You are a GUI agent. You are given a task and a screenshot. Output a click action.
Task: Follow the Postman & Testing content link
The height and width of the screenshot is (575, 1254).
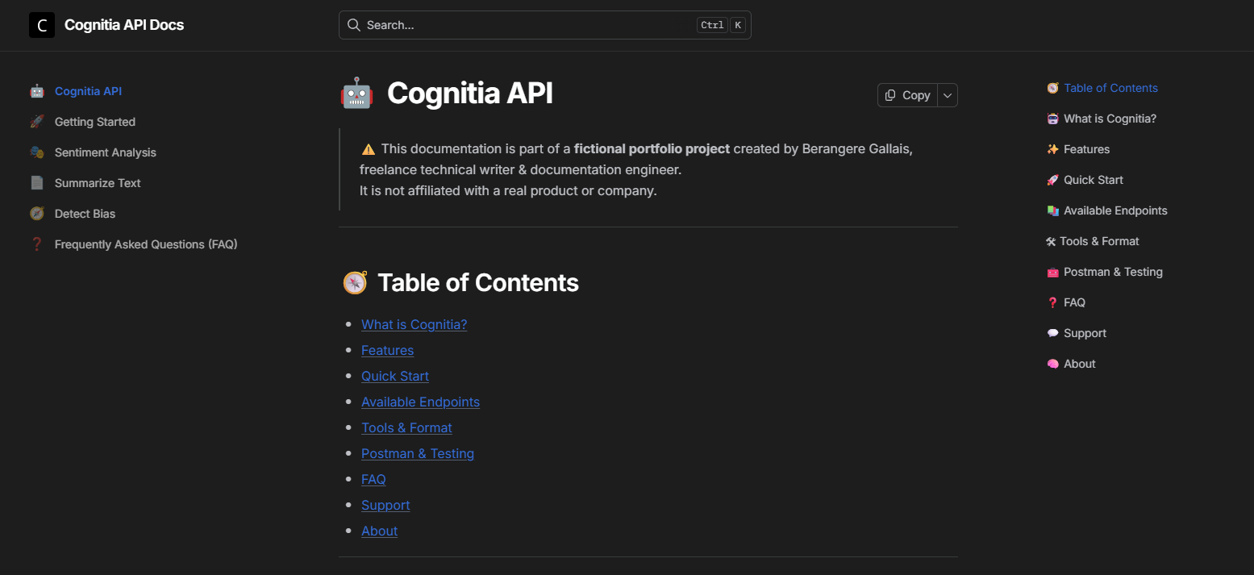[x=418, y=453]
